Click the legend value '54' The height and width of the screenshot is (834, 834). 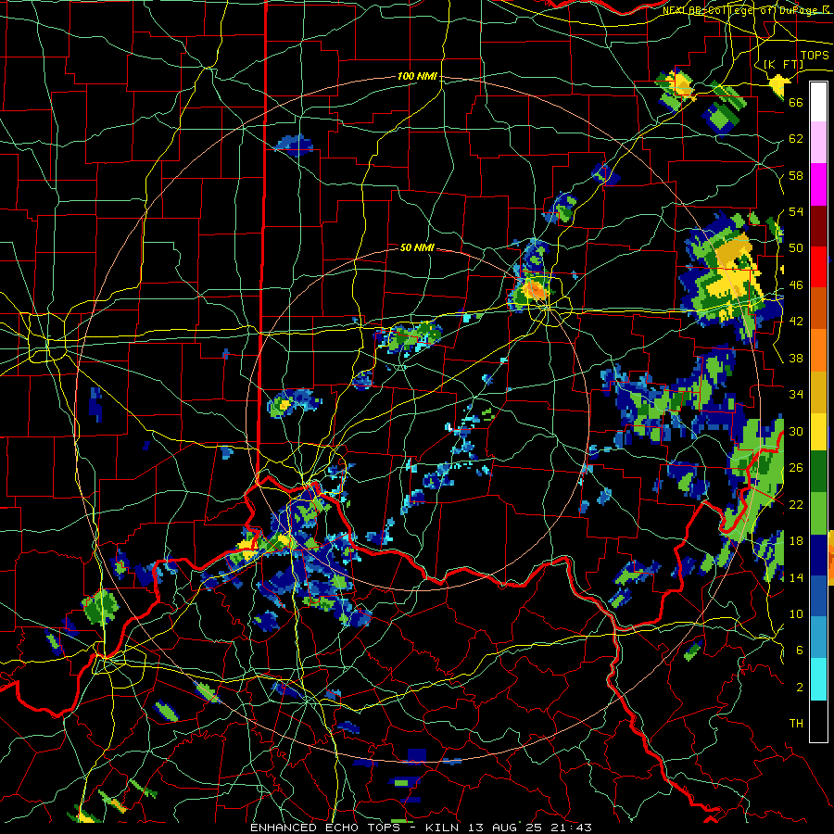pyautogui.click(x=796, y=211)
